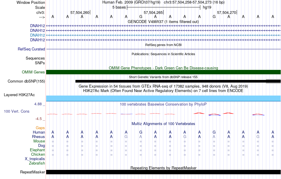Click the RefSeq Curated intron line
The height and width of the screenshot is (179, 281).
[164, 49]
